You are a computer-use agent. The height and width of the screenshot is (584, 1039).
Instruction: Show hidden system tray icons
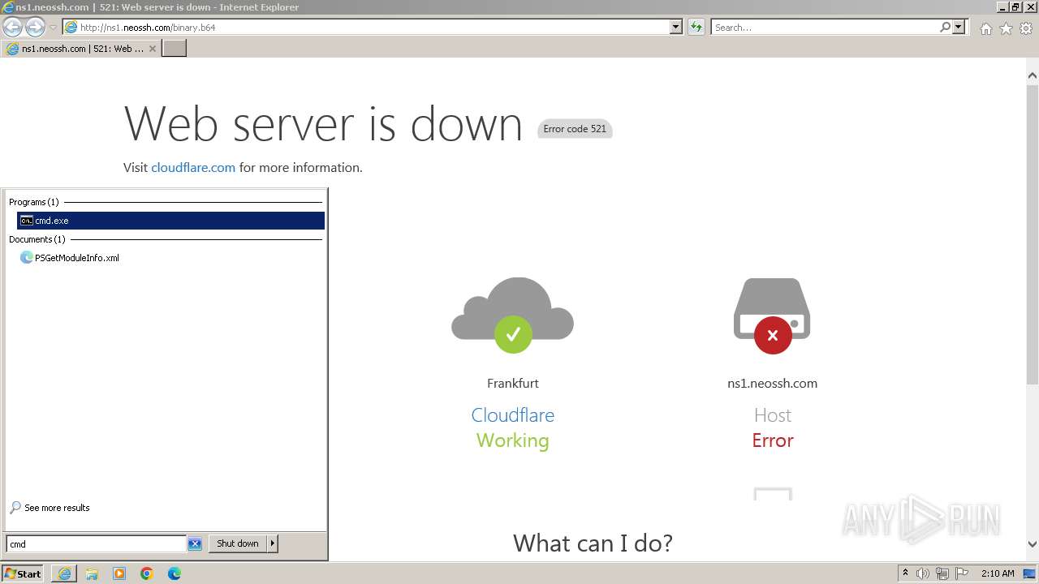905,573
